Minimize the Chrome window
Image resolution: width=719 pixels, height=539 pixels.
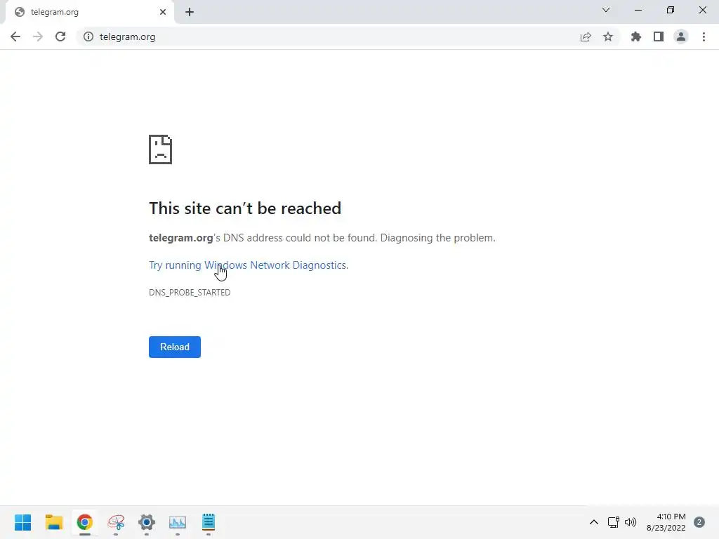tap(638, 10)
